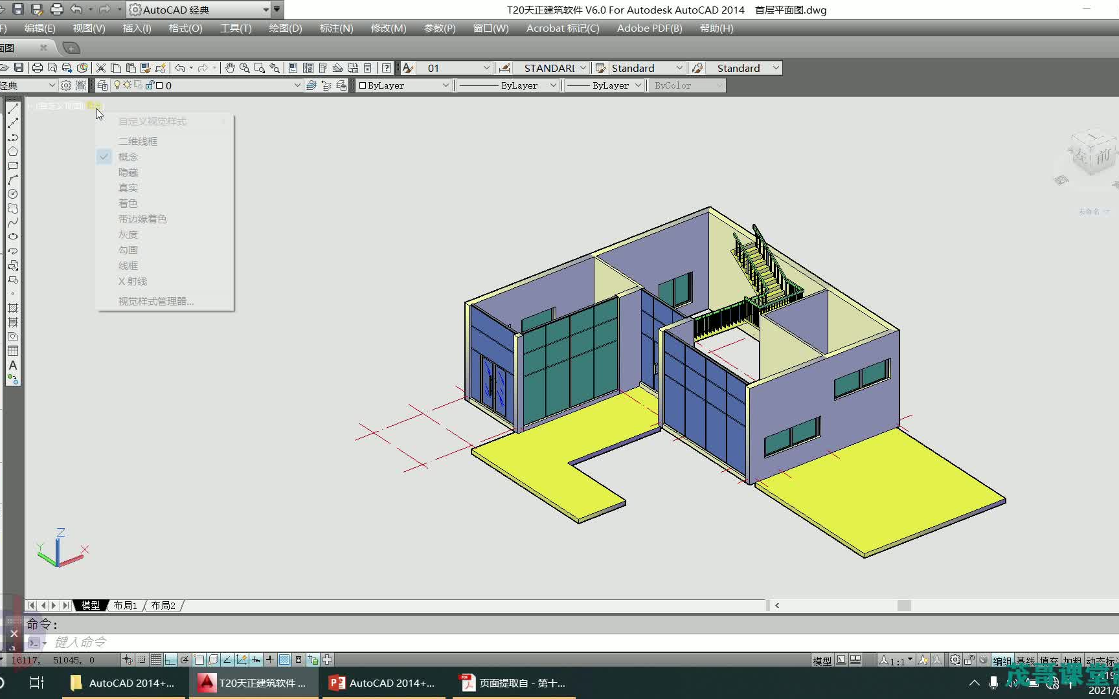Click the Pan hand icon
Viewport: 1119px width, 699px height.
coord(230,68)
